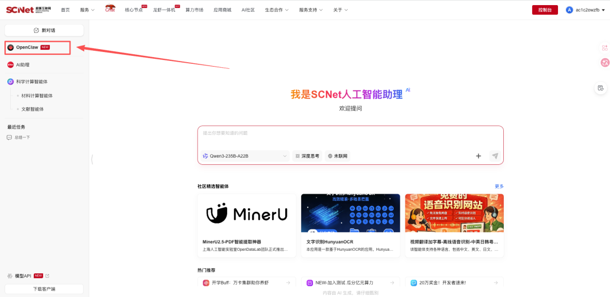Viewport: 610px width, 297px height.
Task: Click the 模型API label text
Action: pos(23,276)
